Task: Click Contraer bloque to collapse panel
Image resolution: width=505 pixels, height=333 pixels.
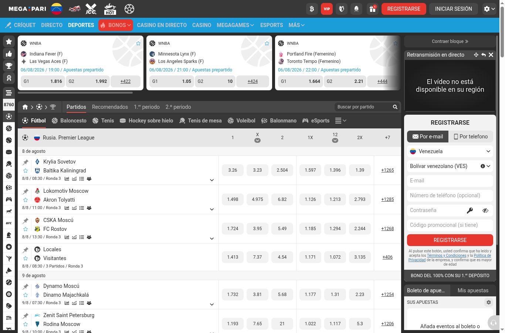Action: click(x=450, y=41)
